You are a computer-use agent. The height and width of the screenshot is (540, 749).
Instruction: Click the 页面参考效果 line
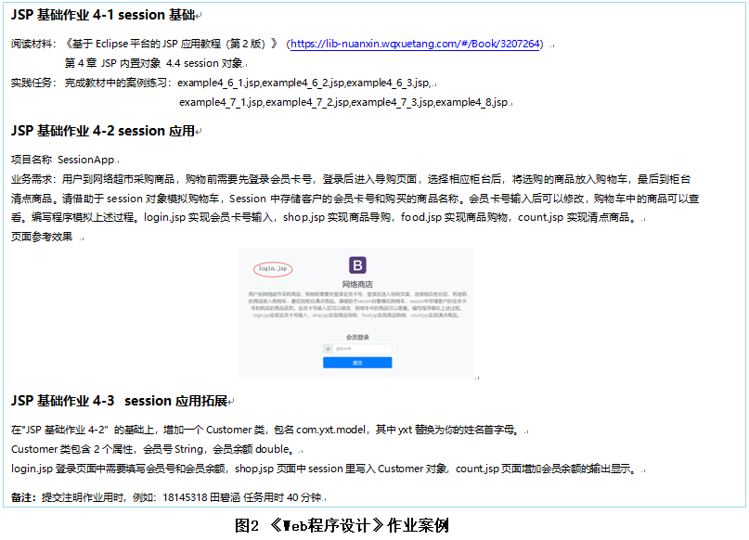point(42,237)
